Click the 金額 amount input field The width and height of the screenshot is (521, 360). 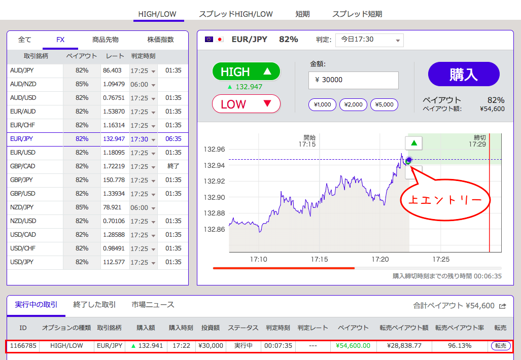[354, 80]
